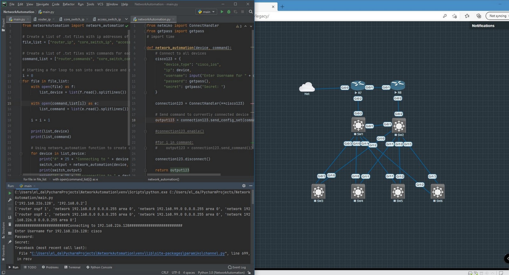This screenshot has width=509, height=275.
Task: Switch to the router_ip editor tab
Action: click(x=44, y=19)
